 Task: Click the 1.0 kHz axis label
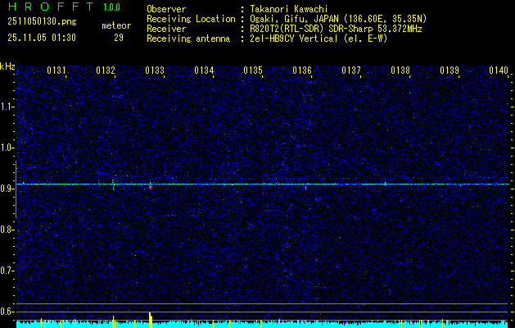[6, 148]
